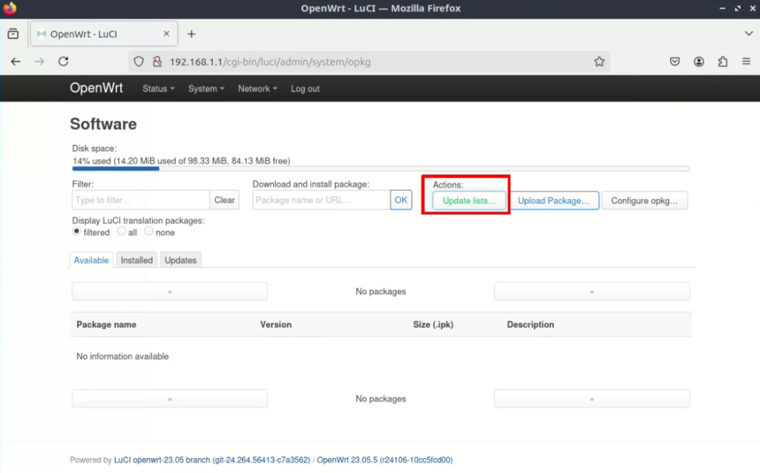Select the filtered translation packages option
This screenshot has width=760, height=473.
pos(76,232)
